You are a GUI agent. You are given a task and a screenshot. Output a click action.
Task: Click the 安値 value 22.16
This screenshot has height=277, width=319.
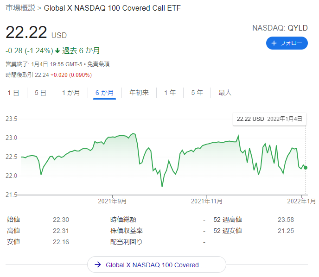pos(61,242)
